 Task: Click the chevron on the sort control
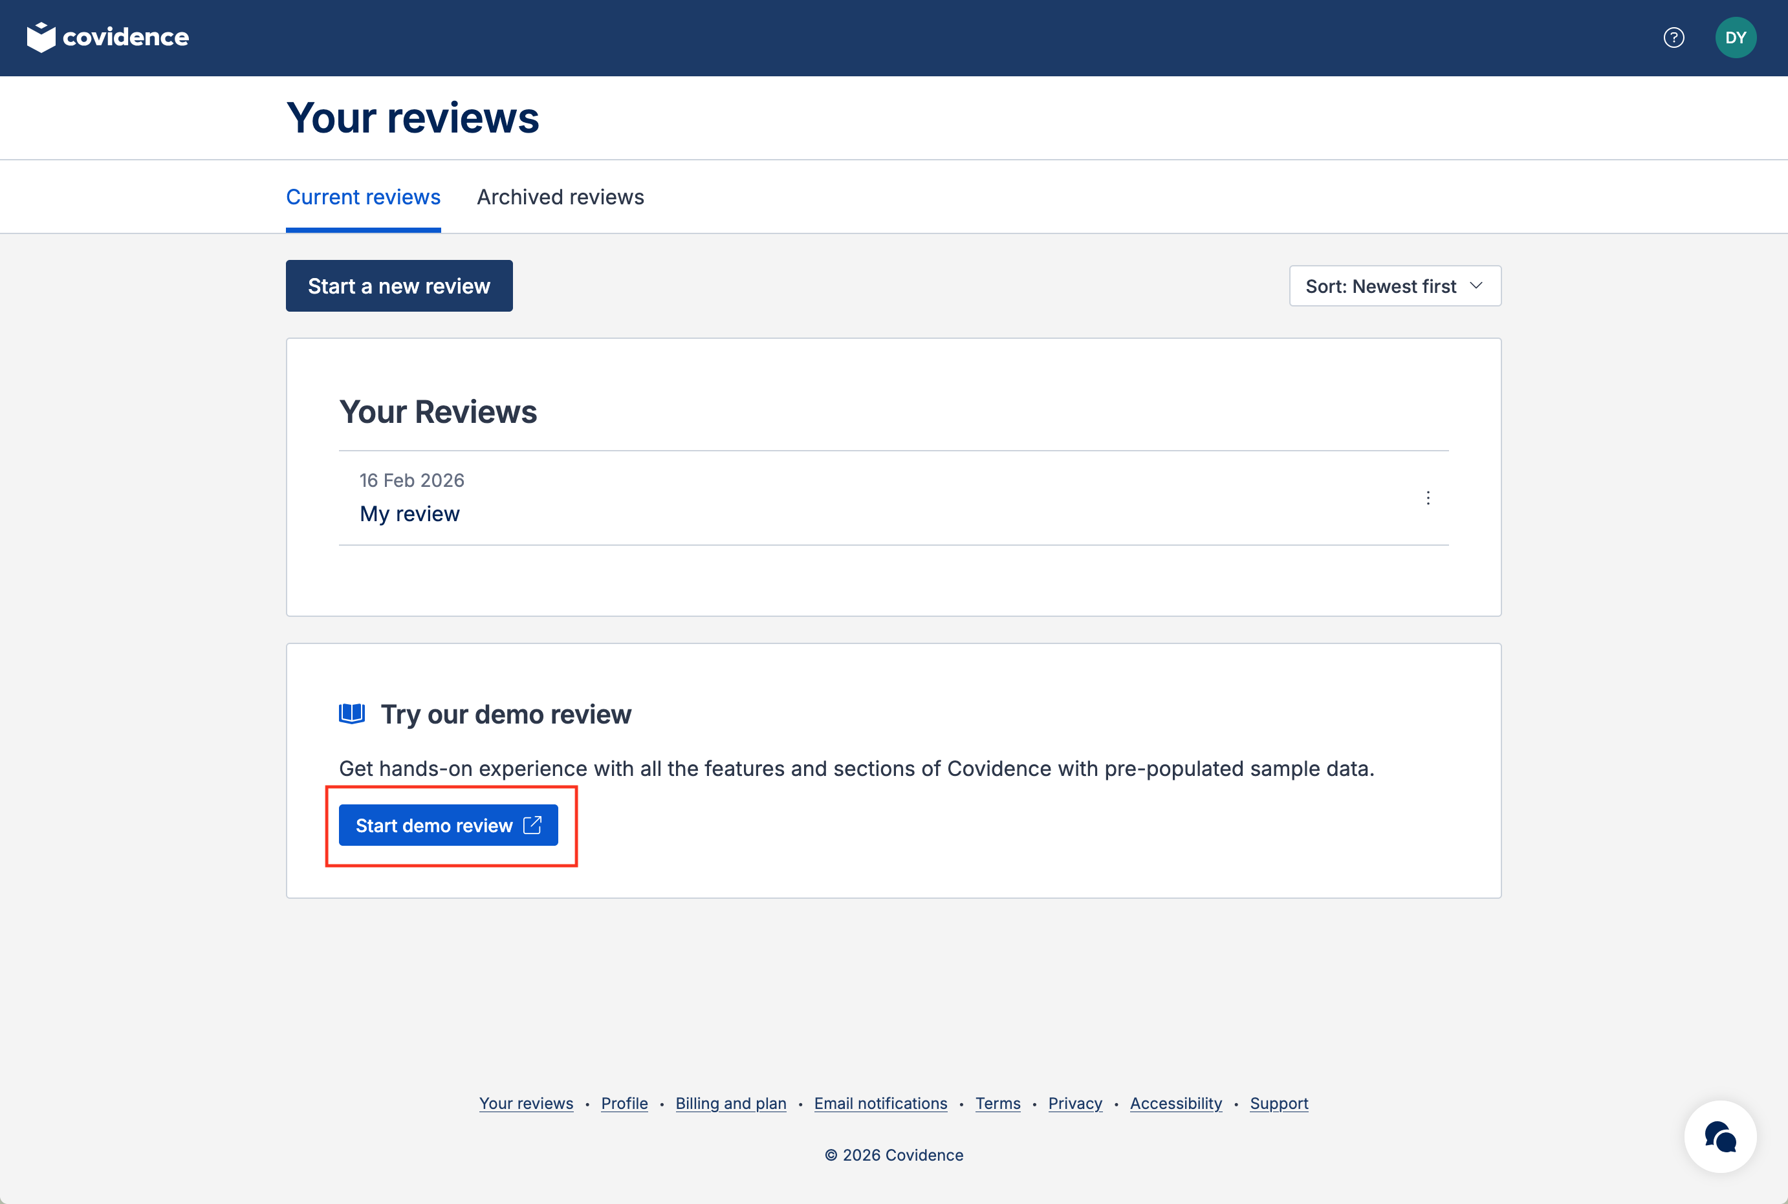click(x=1476, y=285)
